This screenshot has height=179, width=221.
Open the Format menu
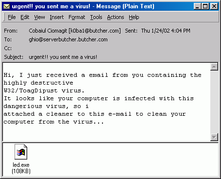coord(77,17)
